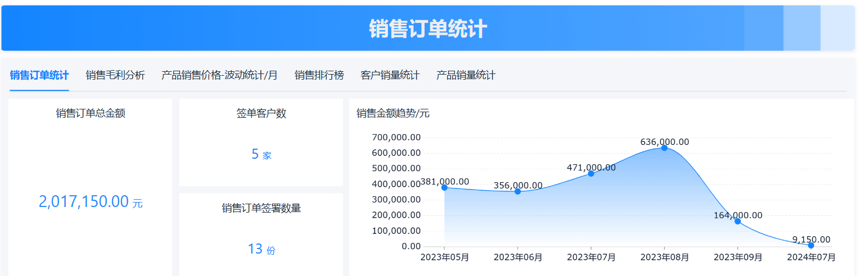This screenshot has width=861, height=276.
Task: Open the 客户销量统计 tab
Action: (390, 75)
